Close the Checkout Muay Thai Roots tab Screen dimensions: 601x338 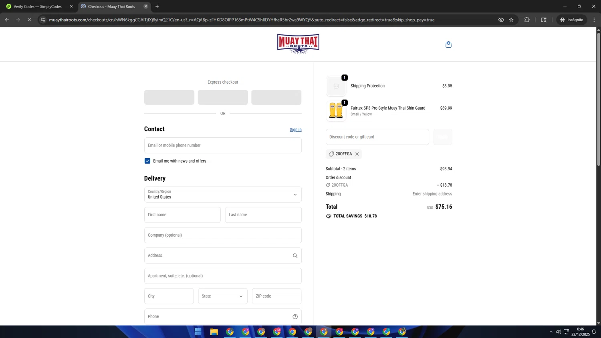pyautogui.click(x=146, y=6)
